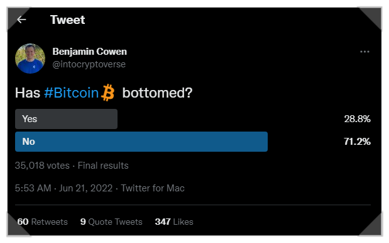Click the 28.8% poll percentage

(357, 119)
